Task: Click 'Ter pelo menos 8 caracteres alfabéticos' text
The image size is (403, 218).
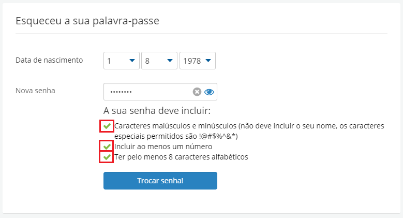Action: [181, 157]
